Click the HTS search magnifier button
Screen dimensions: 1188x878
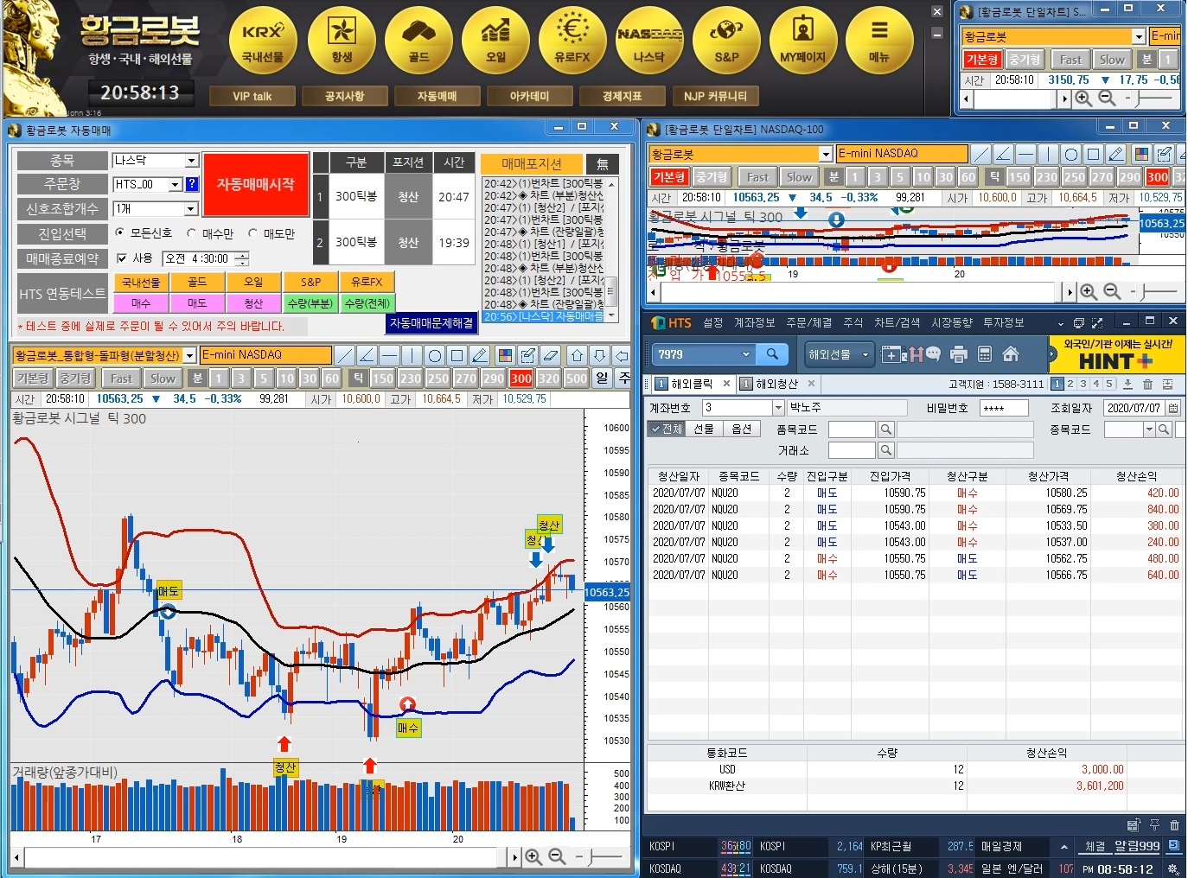[772, 354]
